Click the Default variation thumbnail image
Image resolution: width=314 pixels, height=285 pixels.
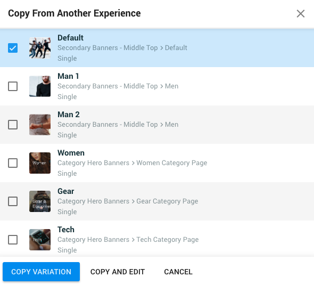[x=40, y=48]
